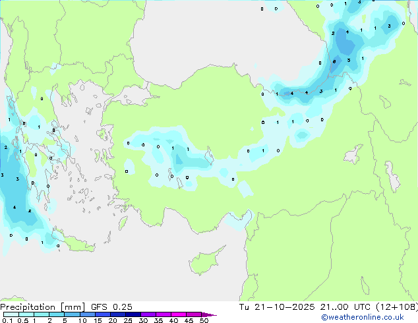This screenshot has height=323, width=418.
Task: Select the 2–5 mm legend swatch
Action: pyautogui.click(x=57, y=314)
